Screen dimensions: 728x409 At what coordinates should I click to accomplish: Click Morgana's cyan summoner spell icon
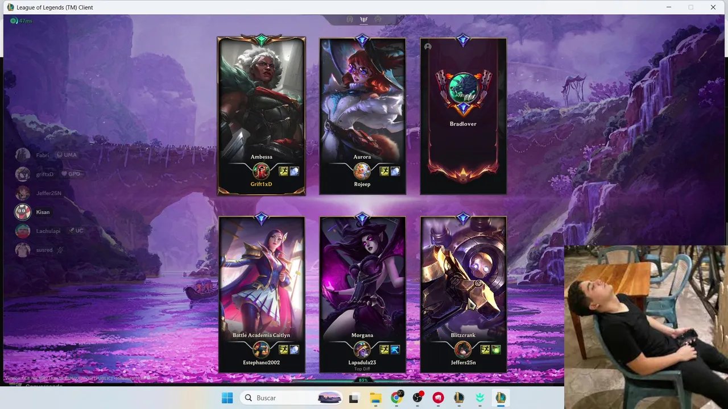tap(395, 349)
